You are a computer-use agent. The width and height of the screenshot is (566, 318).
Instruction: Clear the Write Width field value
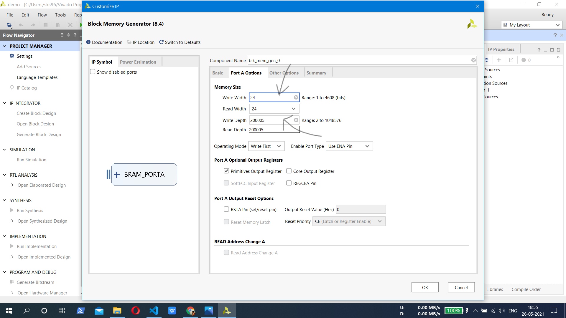click(296, 97)
